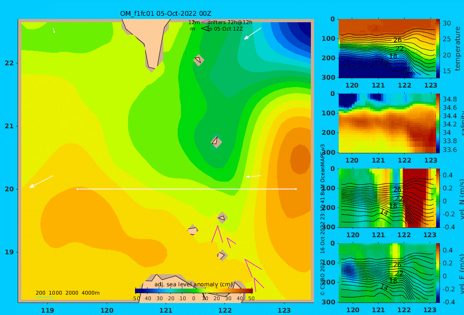Click the small white arrow near 122.5E
This screenshot has width=464, height=315.
254,176
